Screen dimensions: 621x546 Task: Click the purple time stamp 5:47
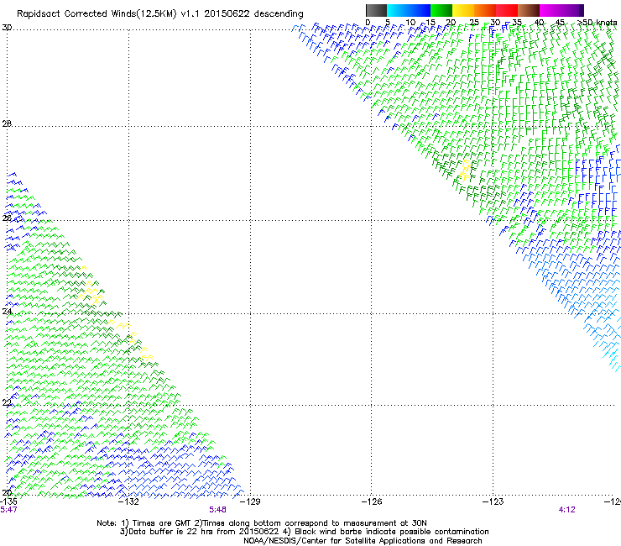[8, 510]
